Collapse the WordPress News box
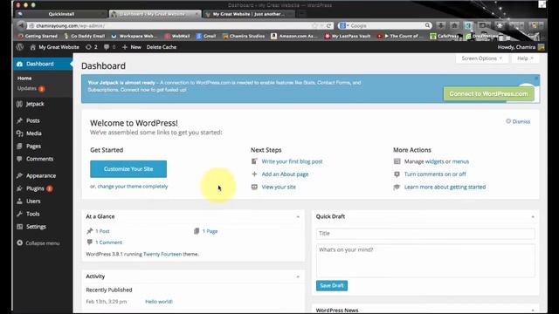The image size is (559, 314). click(533, 311)
